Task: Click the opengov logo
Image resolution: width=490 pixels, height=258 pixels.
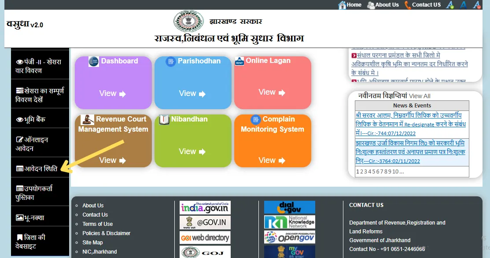Action: point(289,237)
